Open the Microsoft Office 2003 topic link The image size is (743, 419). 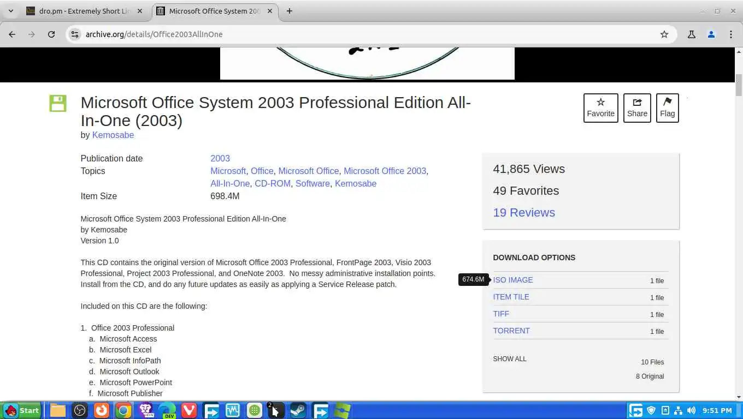385,171
